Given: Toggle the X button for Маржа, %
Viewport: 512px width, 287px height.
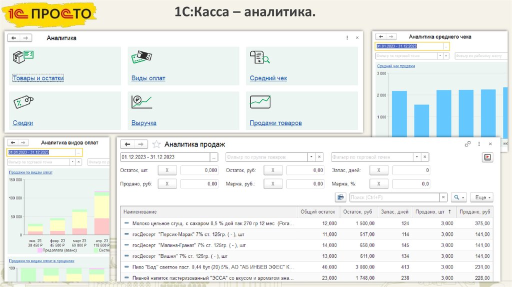Looking at the screenshot, I should [x=379, y=184].
